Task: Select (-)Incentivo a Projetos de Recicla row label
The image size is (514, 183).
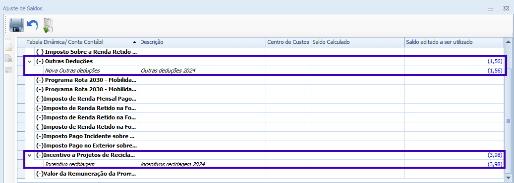Action: tap(86, 155)
